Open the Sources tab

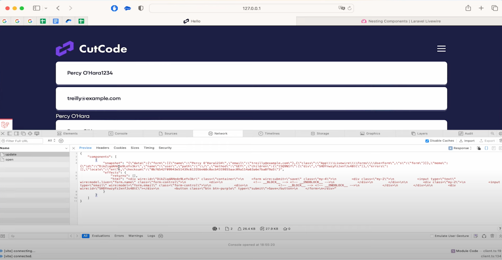click(168, 133)
